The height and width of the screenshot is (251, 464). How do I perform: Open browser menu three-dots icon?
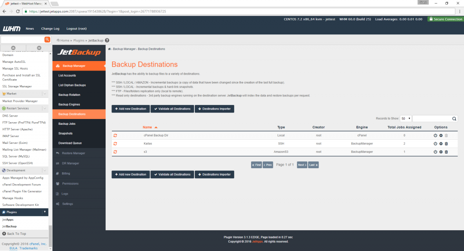[459, 11]
